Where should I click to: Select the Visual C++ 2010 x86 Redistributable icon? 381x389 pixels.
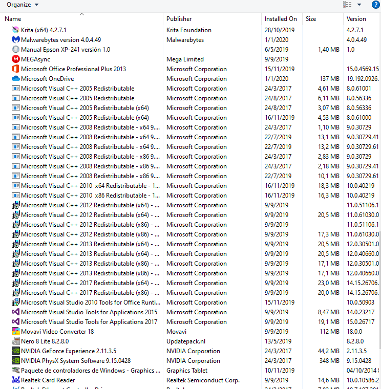[16, 195]
